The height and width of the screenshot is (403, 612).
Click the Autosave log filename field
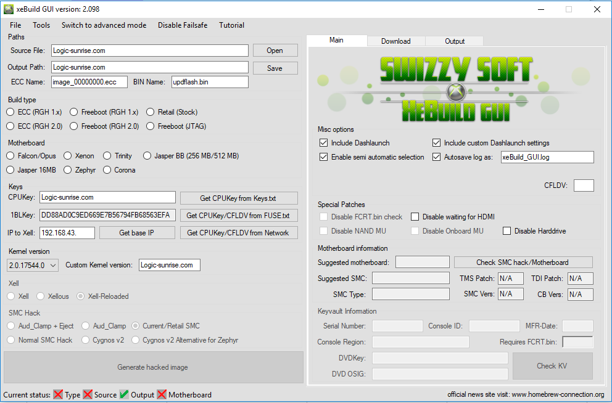click(547, 157)
